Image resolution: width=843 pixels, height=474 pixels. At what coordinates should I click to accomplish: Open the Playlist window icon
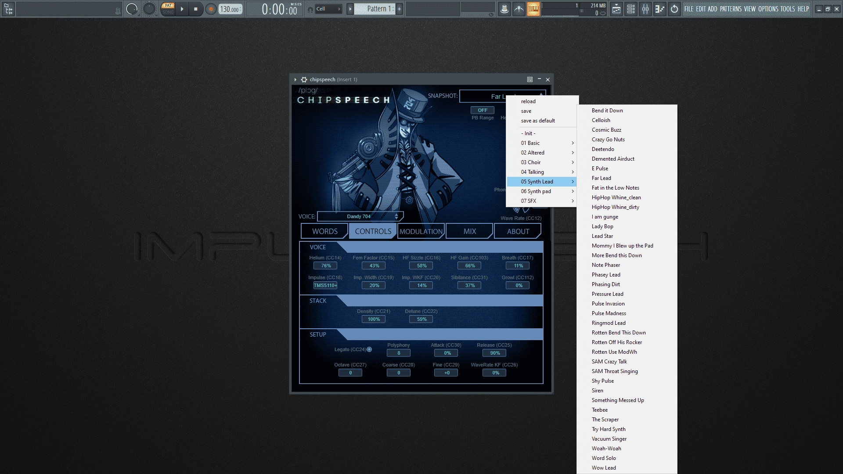(x=616, y=9)
